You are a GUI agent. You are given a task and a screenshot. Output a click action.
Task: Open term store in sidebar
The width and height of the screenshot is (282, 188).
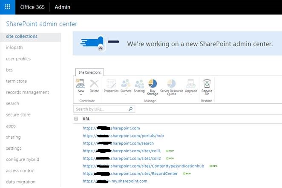tap(16, 81)
